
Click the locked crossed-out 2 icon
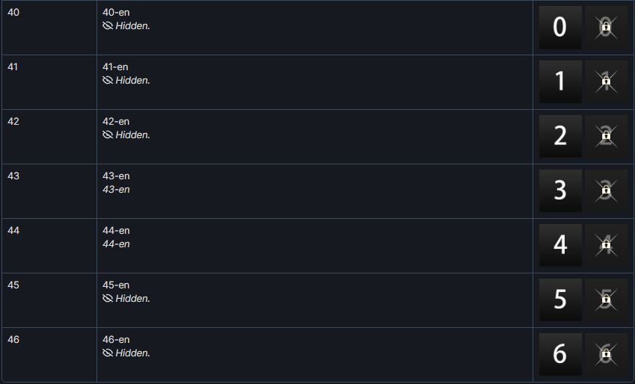606,137
